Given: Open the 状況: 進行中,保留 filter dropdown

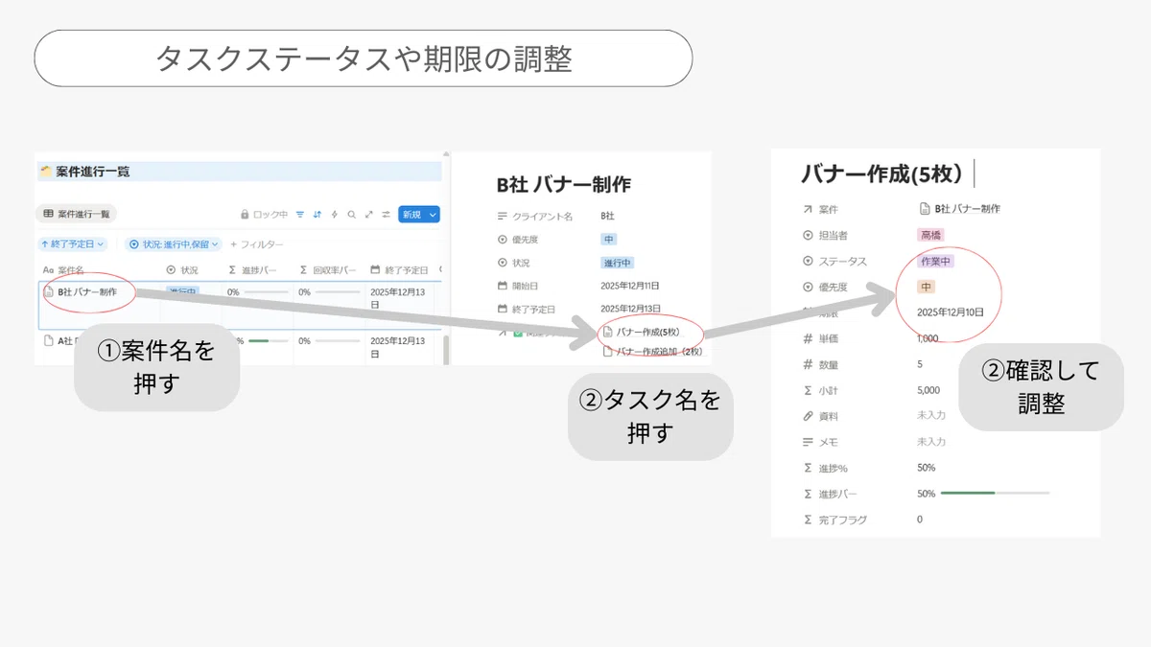Looking at the screenshot, I should tap(173, 244).
